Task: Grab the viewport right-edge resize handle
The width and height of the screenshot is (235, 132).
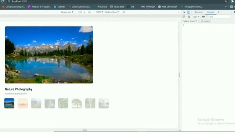Action: pyautogui.click(x=180, y=75)
